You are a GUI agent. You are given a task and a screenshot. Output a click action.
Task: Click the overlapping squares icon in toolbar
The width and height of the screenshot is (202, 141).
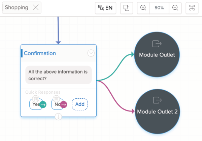tap(127, 8)
